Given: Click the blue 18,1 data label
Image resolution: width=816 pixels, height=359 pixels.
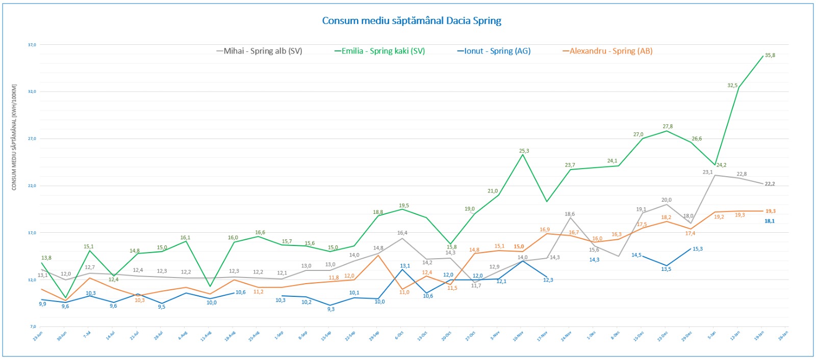Looking at the screenshot, I should point(769,221).
